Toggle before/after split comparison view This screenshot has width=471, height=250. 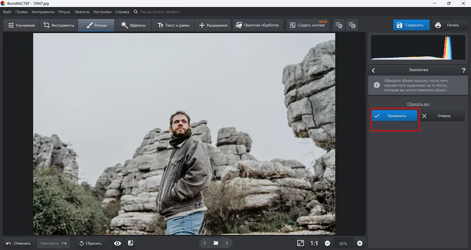(130, 243)
